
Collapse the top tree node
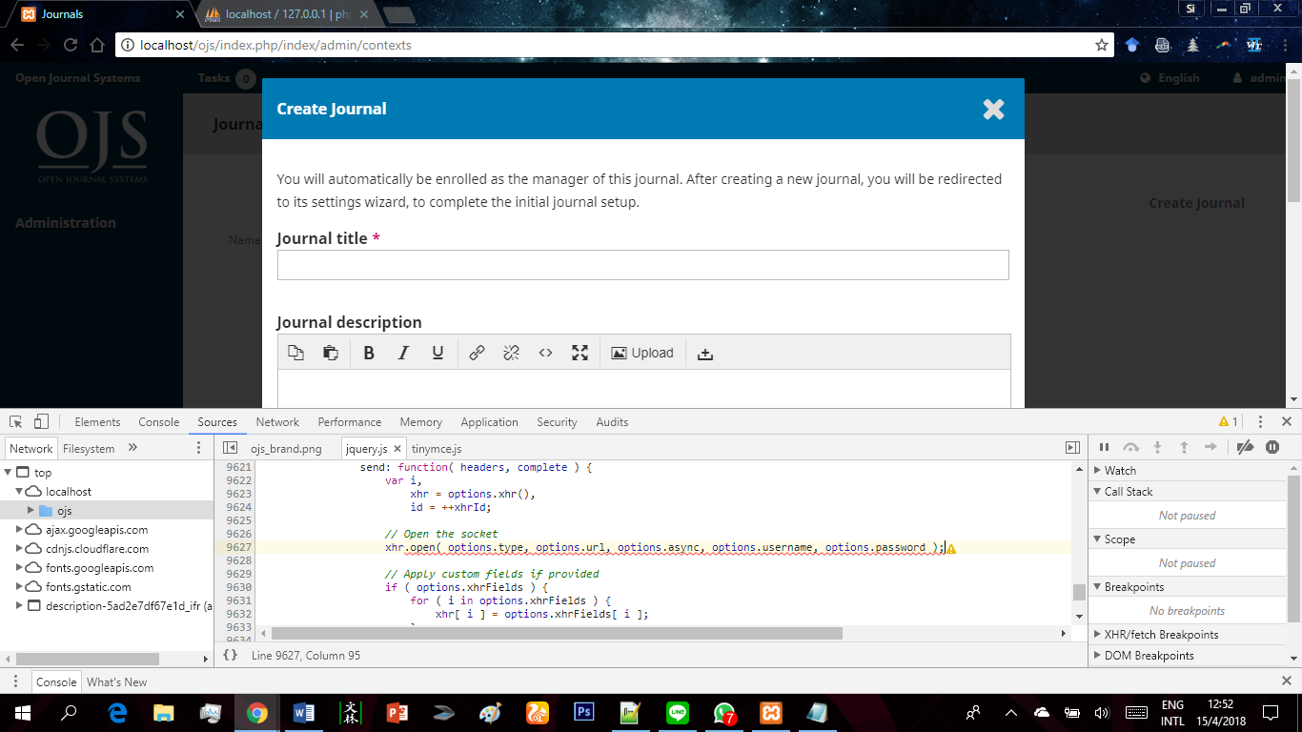(9, 473)
